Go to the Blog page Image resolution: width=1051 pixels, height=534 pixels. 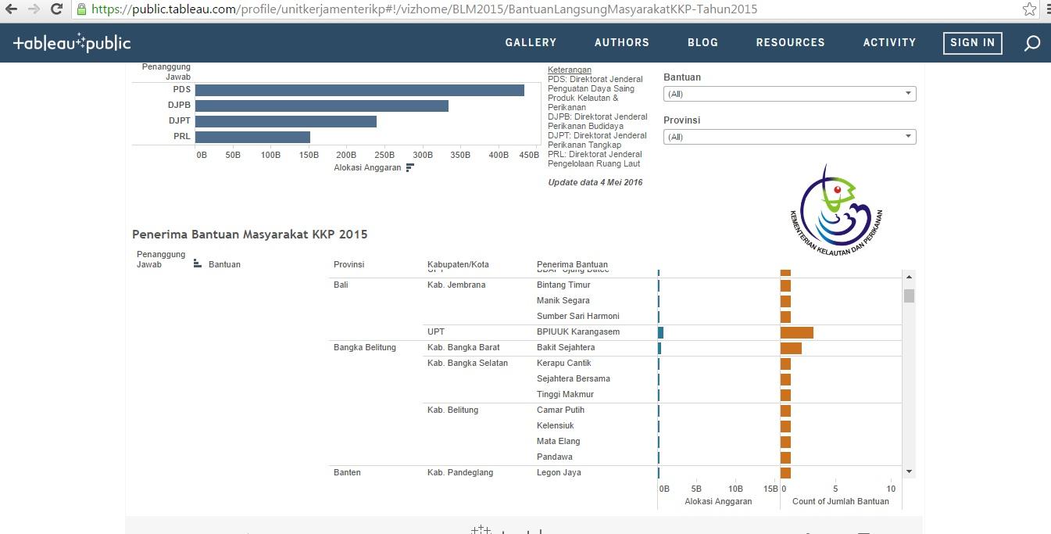(x=702, y=43)
